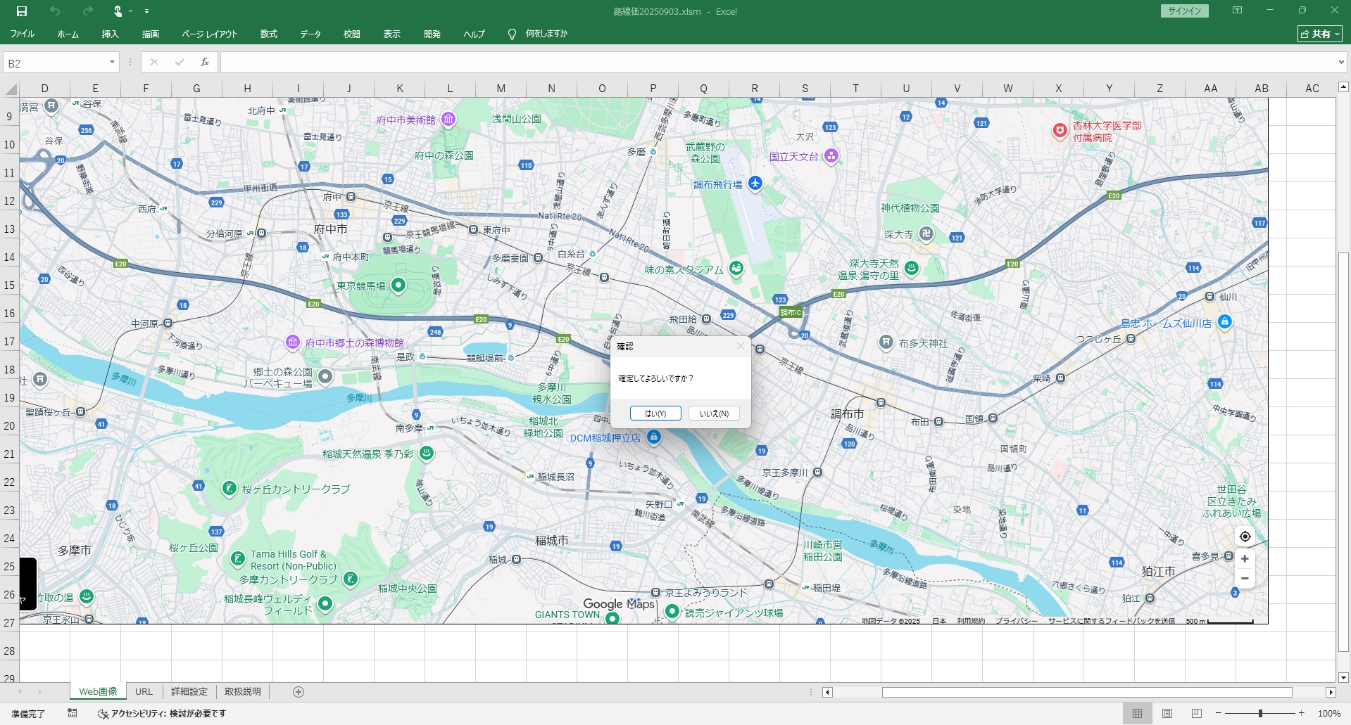Viewport: 1351px width, 725px height.
Task: Open the ホーム ribbon tab
Action: 68,34
